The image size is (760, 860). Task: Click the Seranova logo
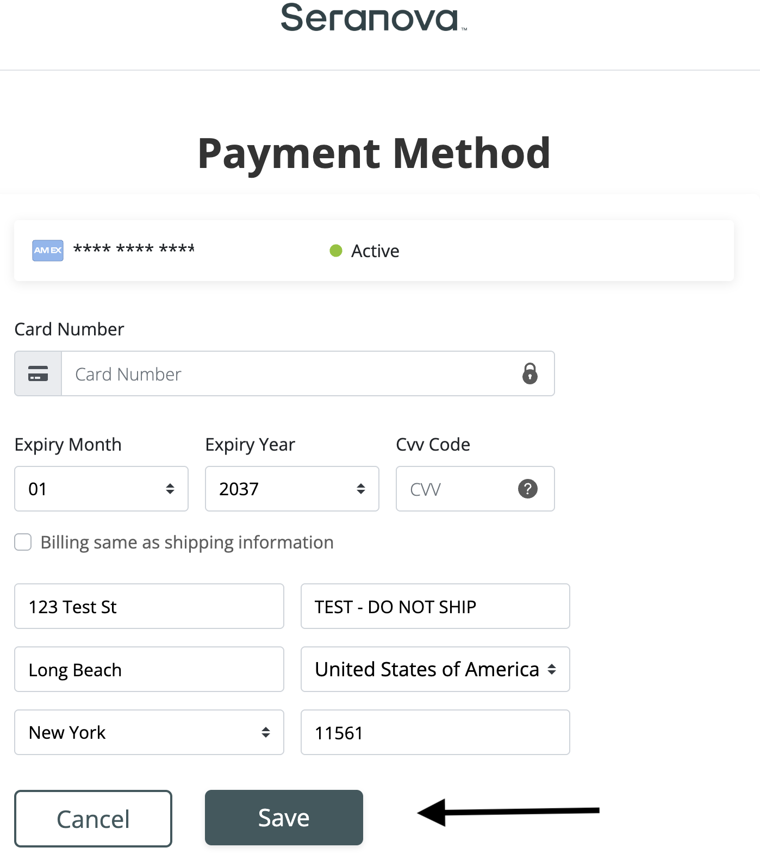(373, 18)
